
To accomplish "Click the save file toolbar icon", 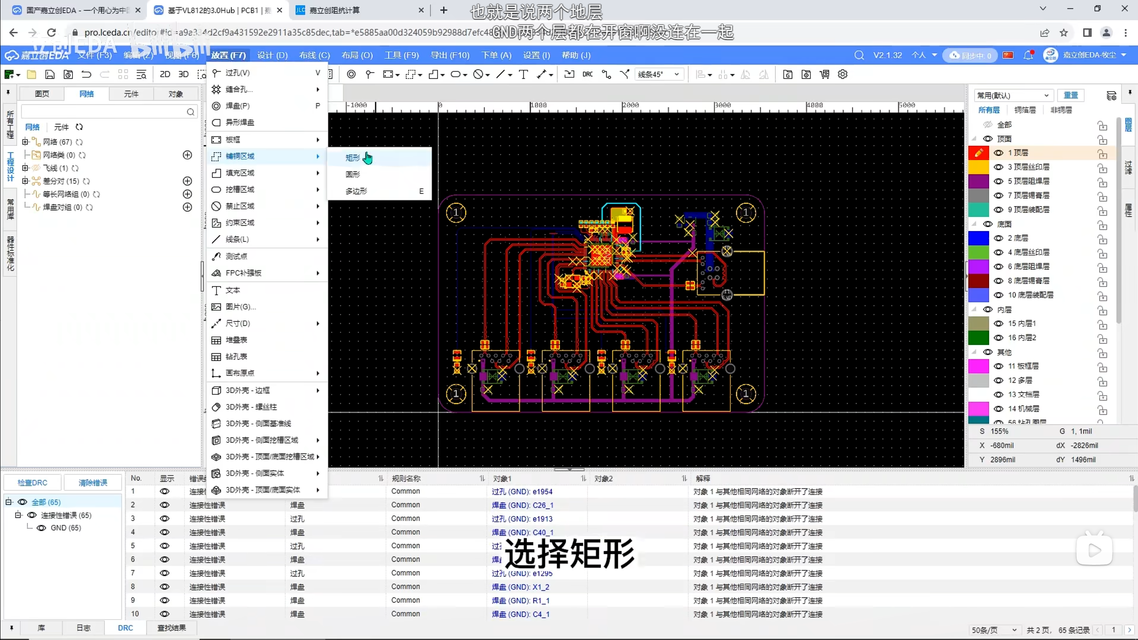I will click(x=50, y=74).
